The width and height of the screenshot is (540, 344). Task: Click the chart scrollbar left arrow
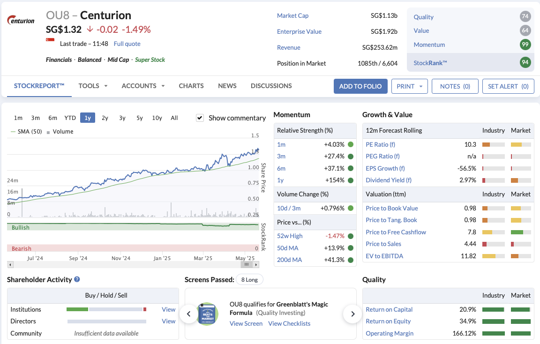10,265
